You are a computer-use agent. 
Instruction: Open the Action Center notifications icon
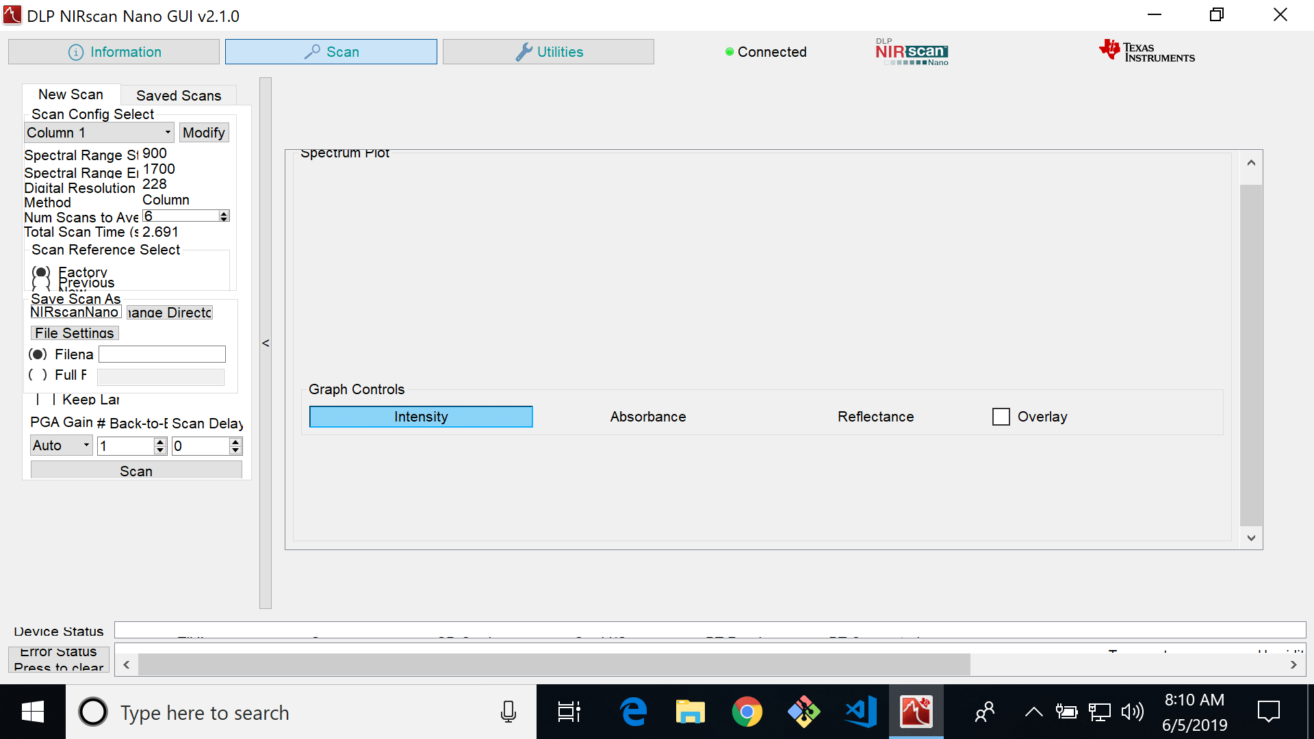point(1268,712)
